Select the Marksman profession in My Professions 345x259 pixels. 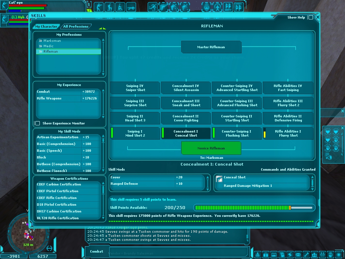pos(52,41)
